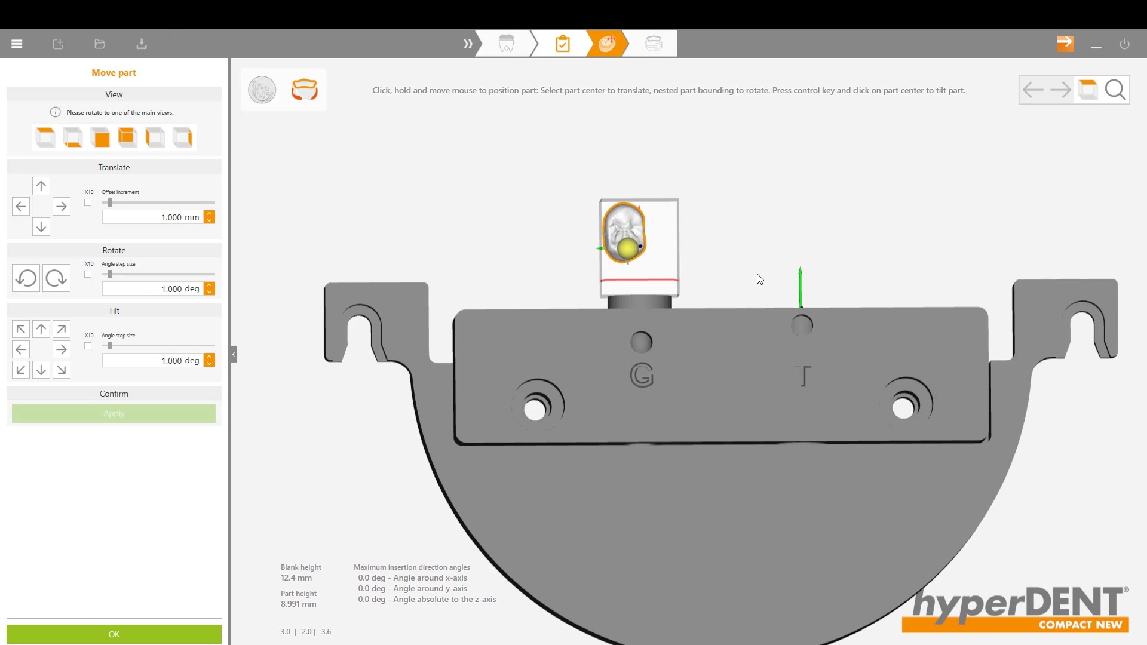The height and width of the screenshot is (645, 1147).
Task: Click the Tilt angle deg spinner
Action: [x=209, y=361]
